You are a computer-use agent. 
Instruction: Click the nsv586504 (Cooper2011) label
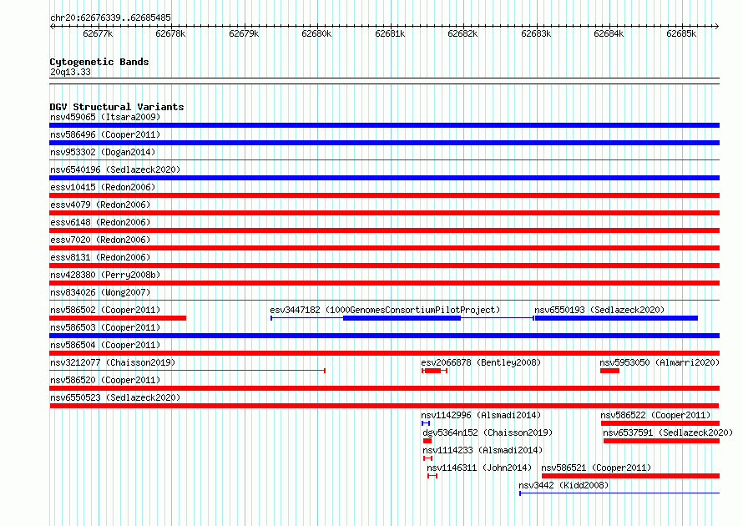click(105, 345)
